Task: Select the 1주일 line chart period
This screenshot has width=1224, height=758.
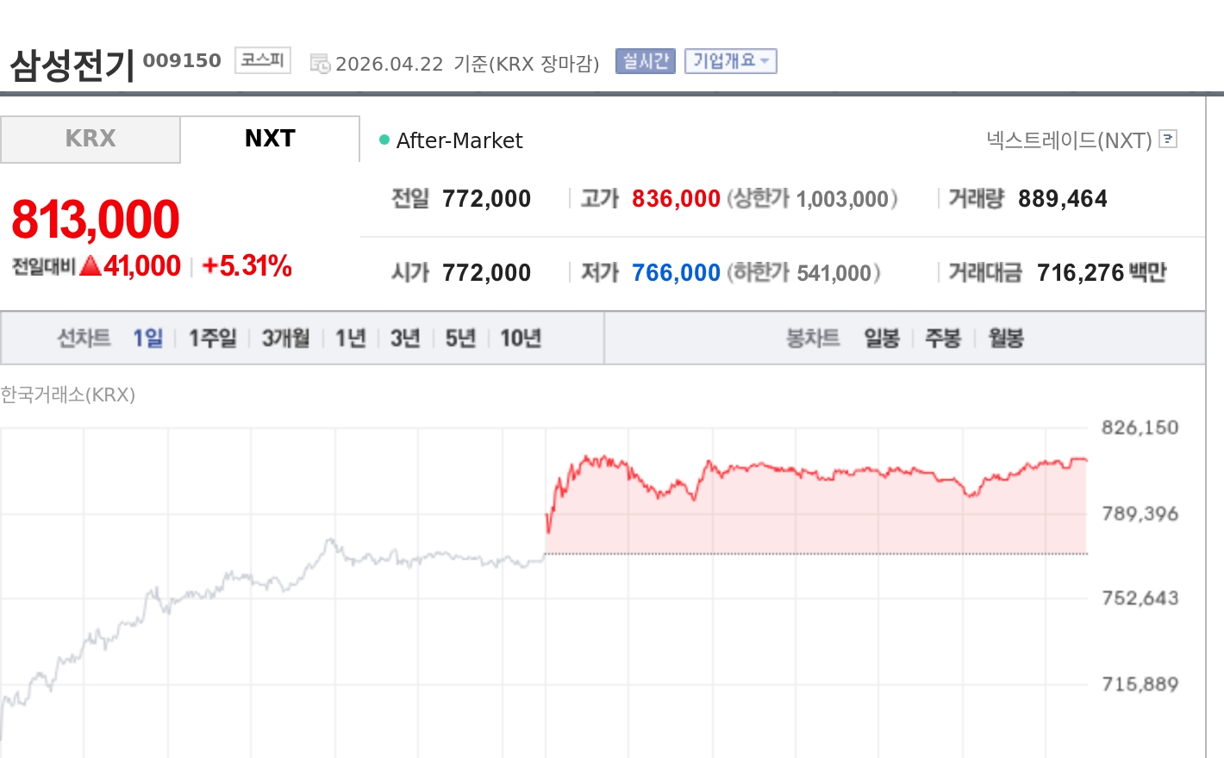Action: pyautogui.click(x=212, y=338)
